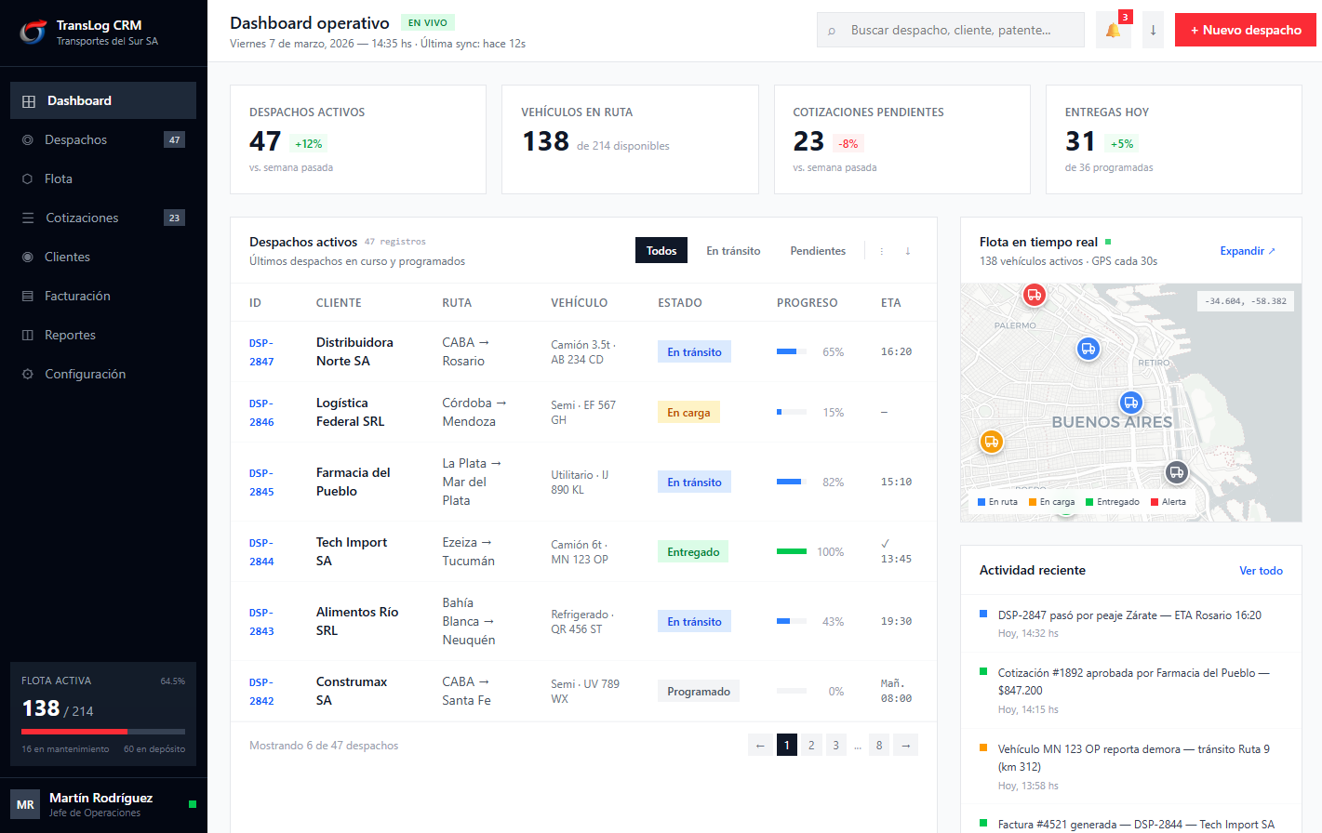Click the sort arrow in the despachos panel
The height and width of the screenshot is (833, 1322).
click(907, 250)
